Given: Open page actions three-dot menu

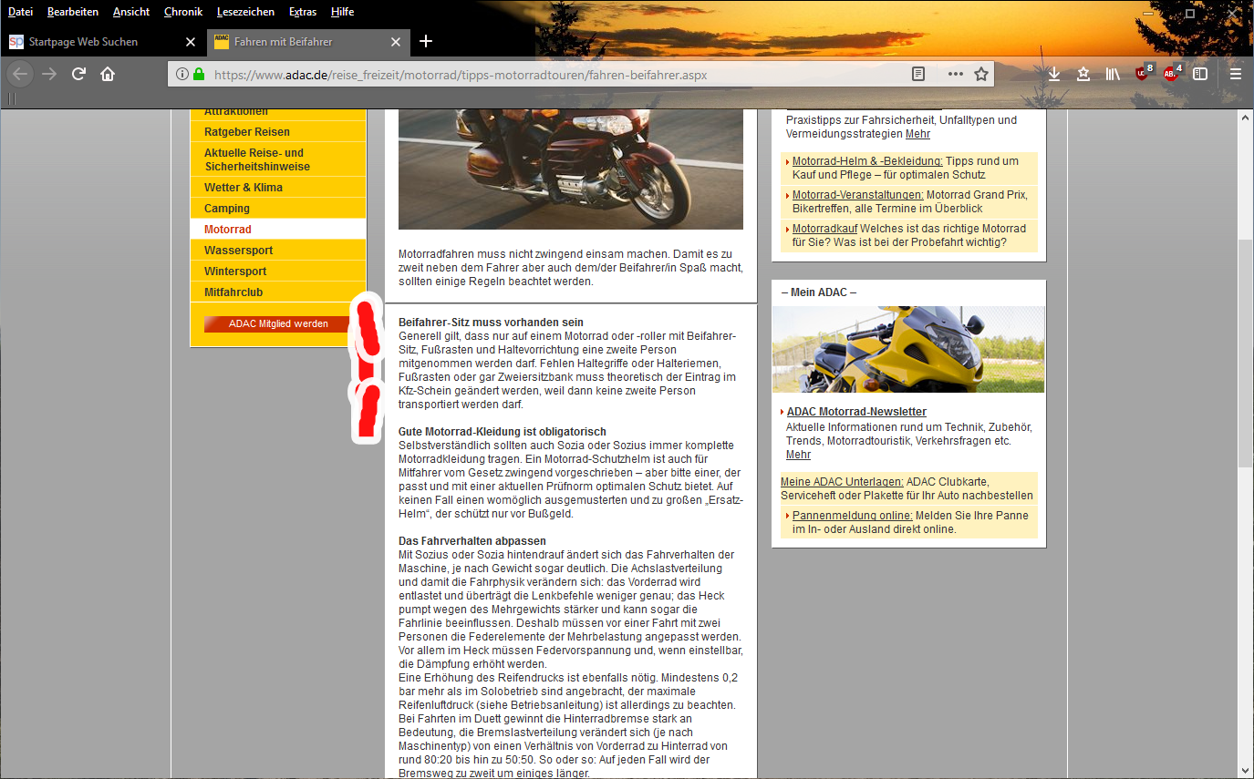Looking at the screenshot, I should pos(955,74).
